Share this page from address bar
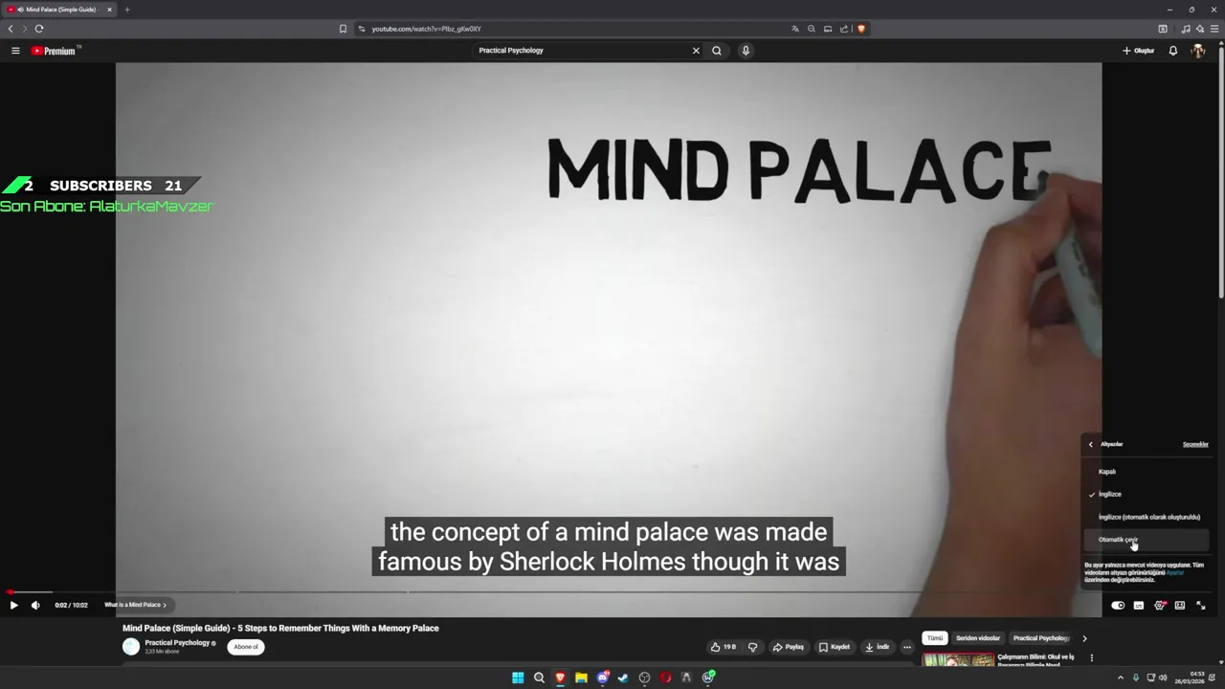The height and width of the screenshot is (689, 1225). pos(844,29)
